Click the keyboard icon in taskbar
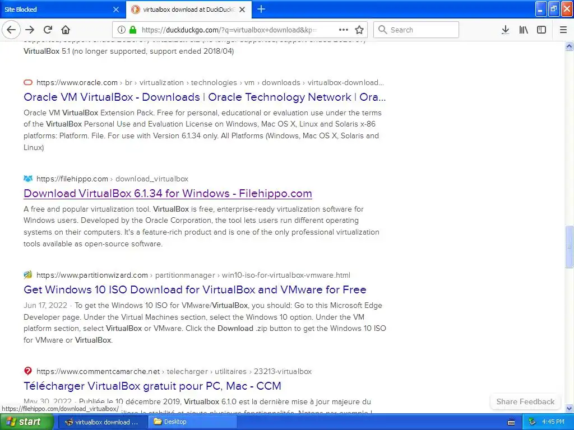Screen dimensions: 574x430 click(511, 422)
